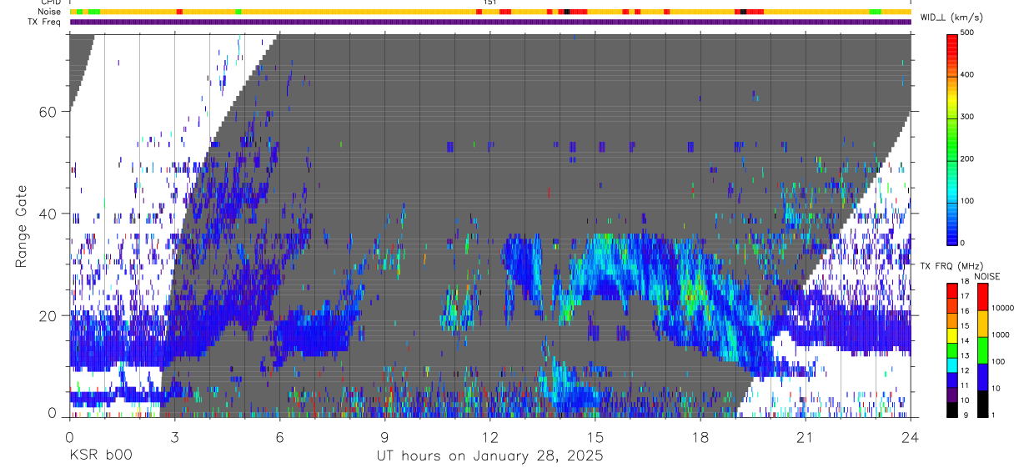Viewport: 1024px width, 473px height.
Task: Click the 300 label on width colorbar
Action: [967, 117]
